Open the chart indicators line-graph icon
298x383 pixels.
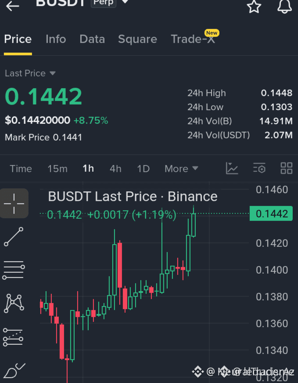[x=232, y=168]
